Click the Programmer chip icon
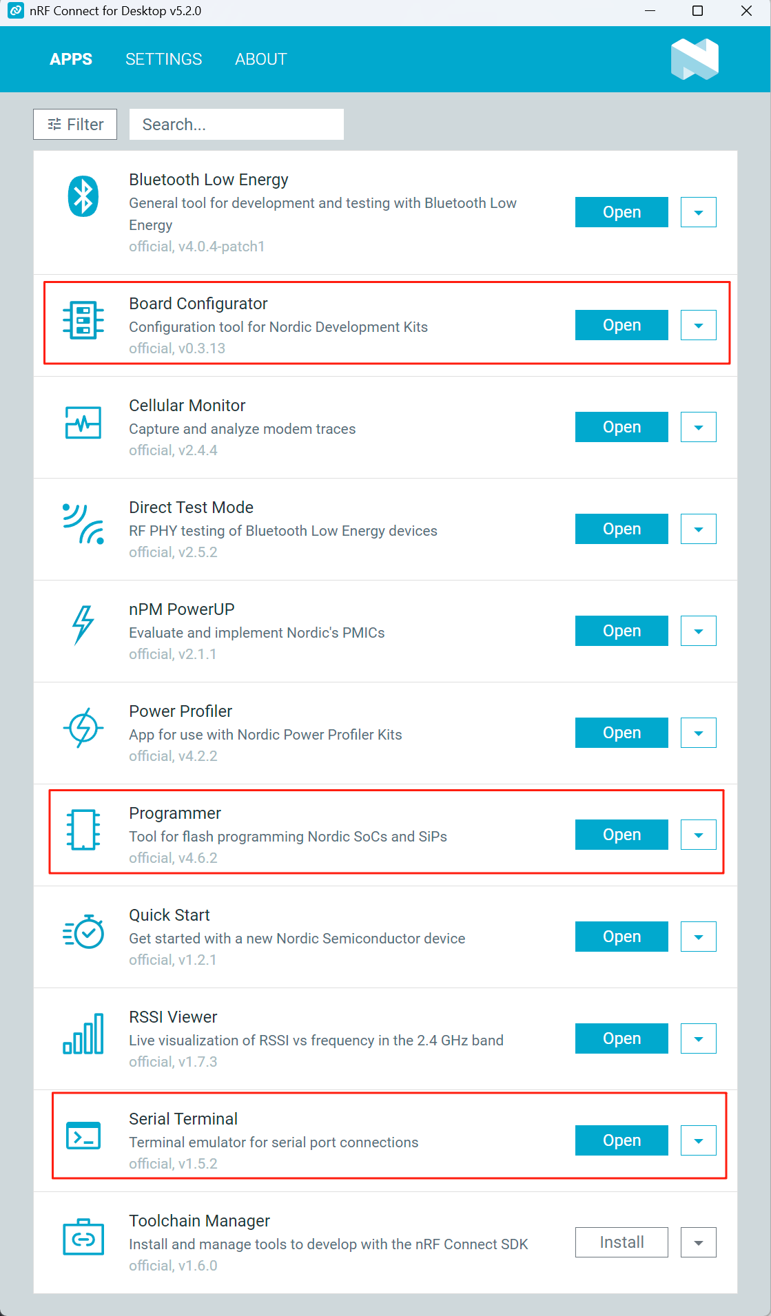771x1316 pixels. (83, 829)
